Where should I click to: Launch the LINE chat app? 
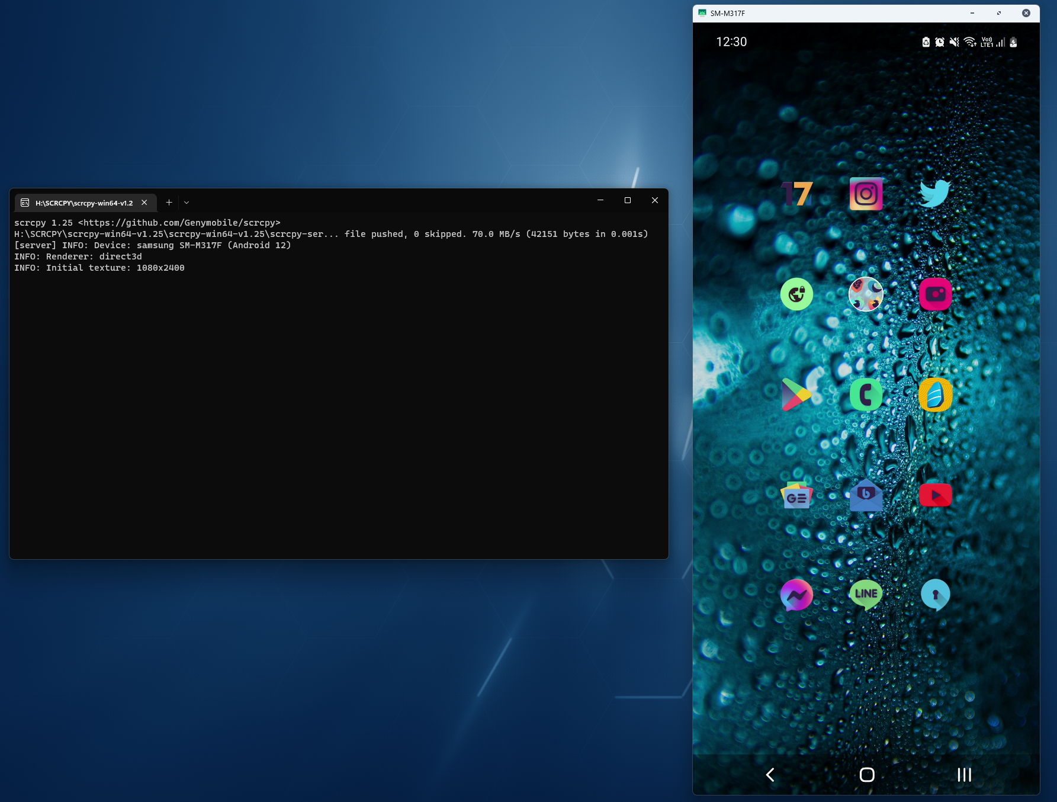pos(866,595)
